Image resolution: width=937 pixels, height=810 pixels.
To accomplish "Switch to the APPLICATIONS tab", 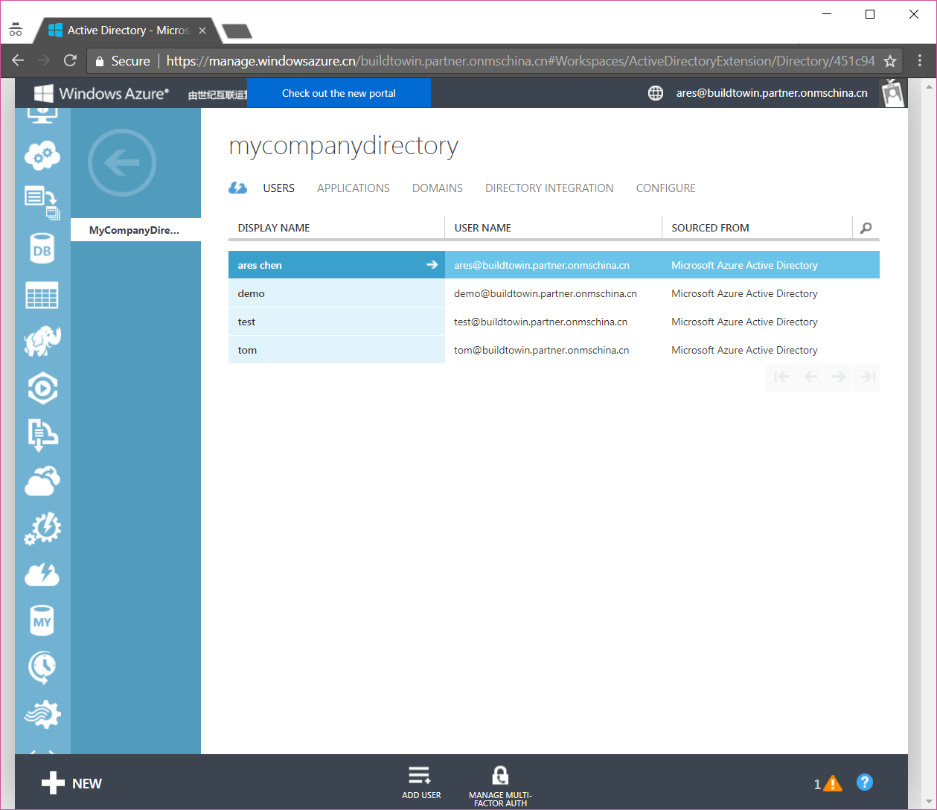I will pyautogui.click(x=353, y=188).
